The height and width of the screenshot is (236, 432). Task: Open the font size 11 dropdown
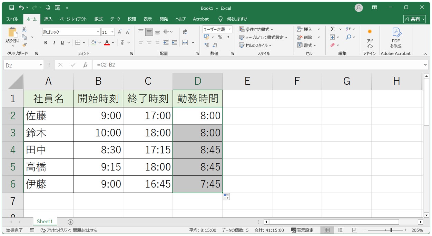tap(113, 32)
